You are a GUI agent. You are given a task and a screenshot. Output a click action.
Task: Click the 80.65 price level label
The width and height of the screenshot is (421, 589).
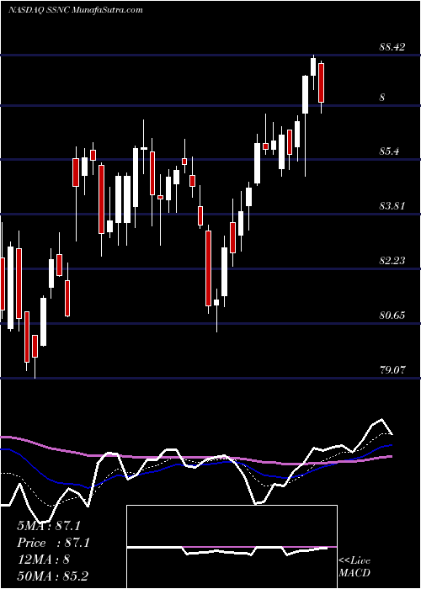coord(392,316)
